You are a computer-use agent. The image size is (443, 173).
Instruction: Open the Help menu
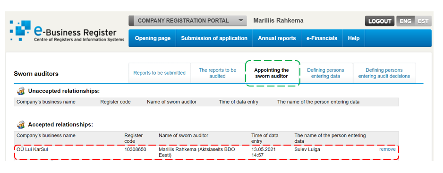tap(354, 38)
